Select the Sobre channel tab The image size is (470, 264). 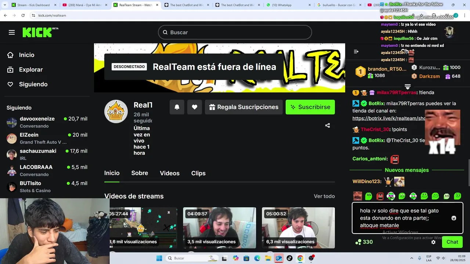[140, 173]
